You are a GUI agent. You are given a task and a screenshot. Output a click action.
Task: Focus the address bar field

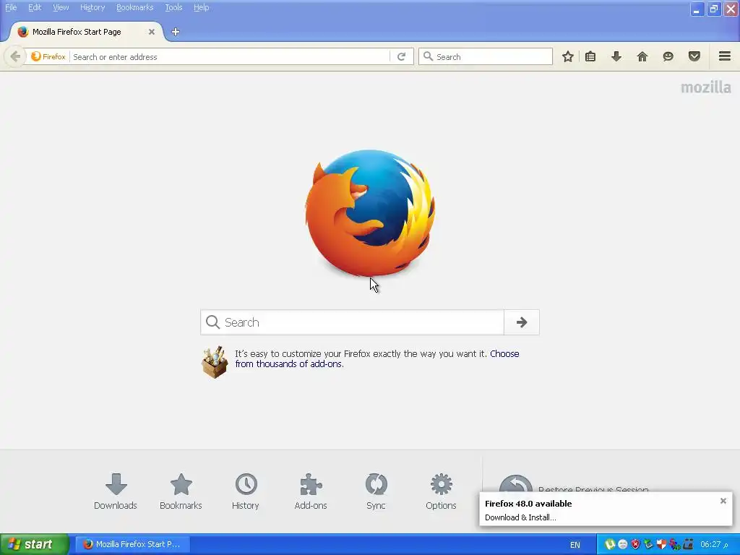231,56
